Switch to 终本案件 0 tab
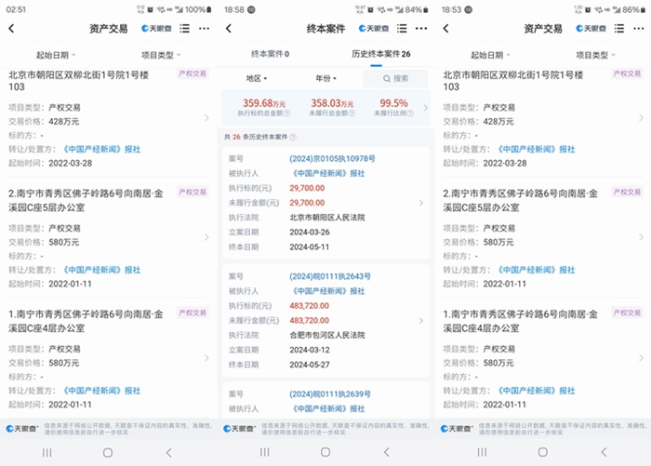 (x=271, y=54)
